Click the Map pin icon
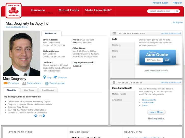Image resolution: width=185 pixels, height=138 pixels. (45, 77)
